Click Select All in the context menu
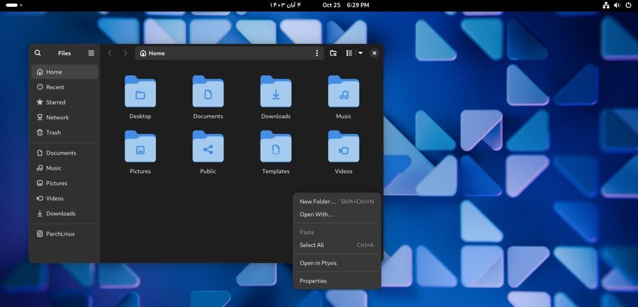 point(312,245)
